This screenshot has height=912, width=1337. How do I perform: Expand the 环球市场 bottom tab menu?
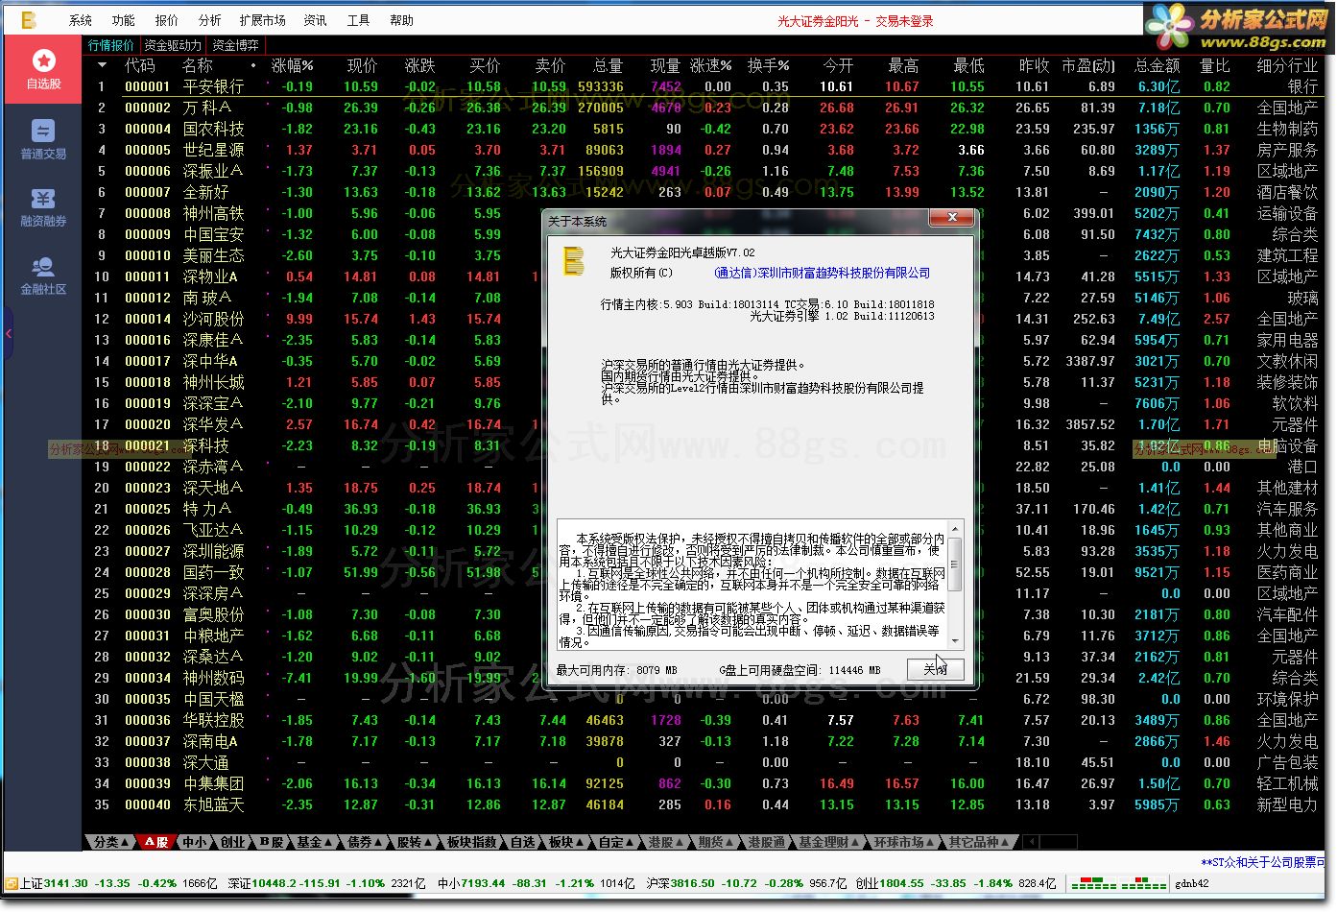pos(905,842)
